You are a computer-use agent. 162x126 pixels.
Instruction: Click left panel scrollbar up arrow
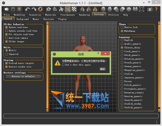[x=47, y=23]
